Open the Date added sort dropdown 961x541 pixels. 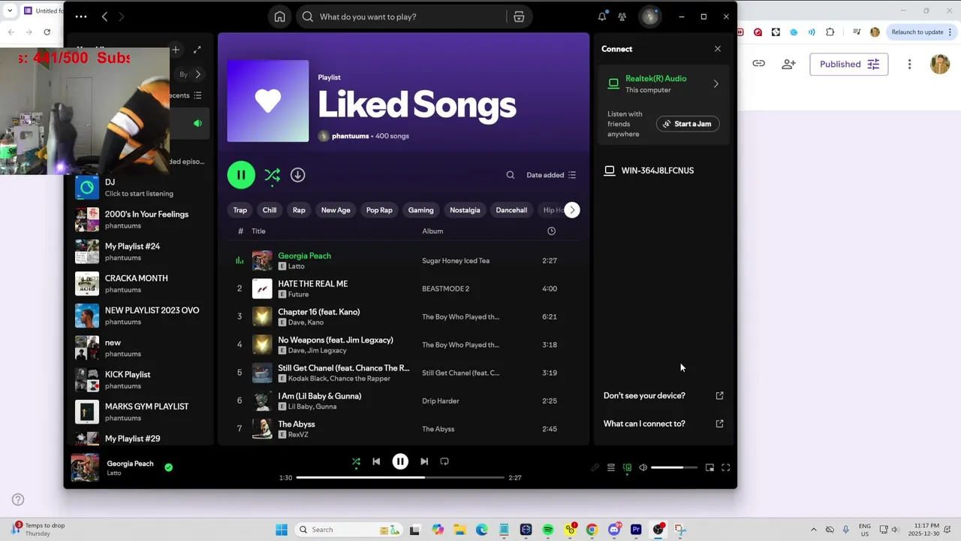coord(551,175)
